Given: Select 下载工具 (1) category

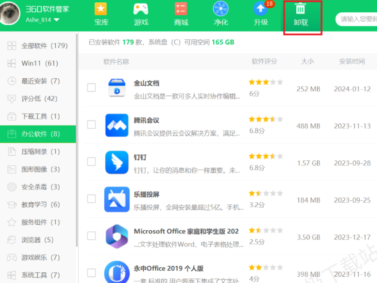Looking at the screenshot, I should pos(38,116).
